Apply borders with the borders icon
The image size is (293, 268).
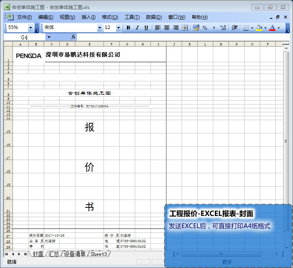(246, 28)
